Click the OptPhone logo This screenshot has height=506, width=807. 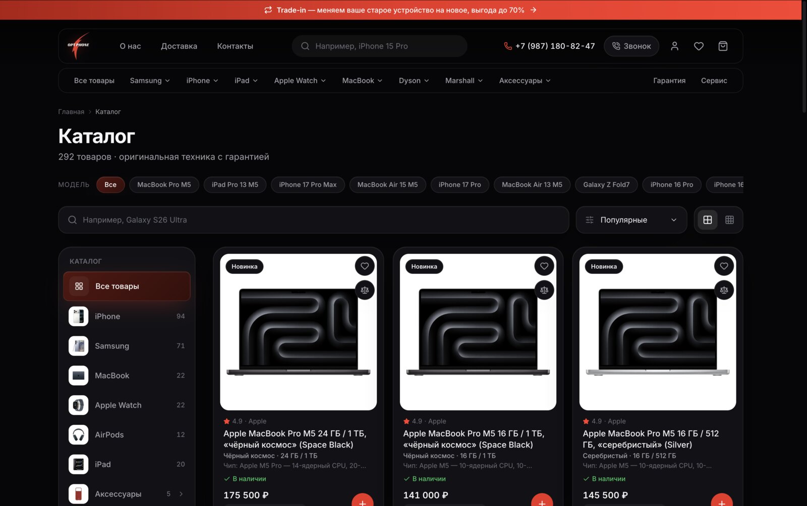coord(79,46)
